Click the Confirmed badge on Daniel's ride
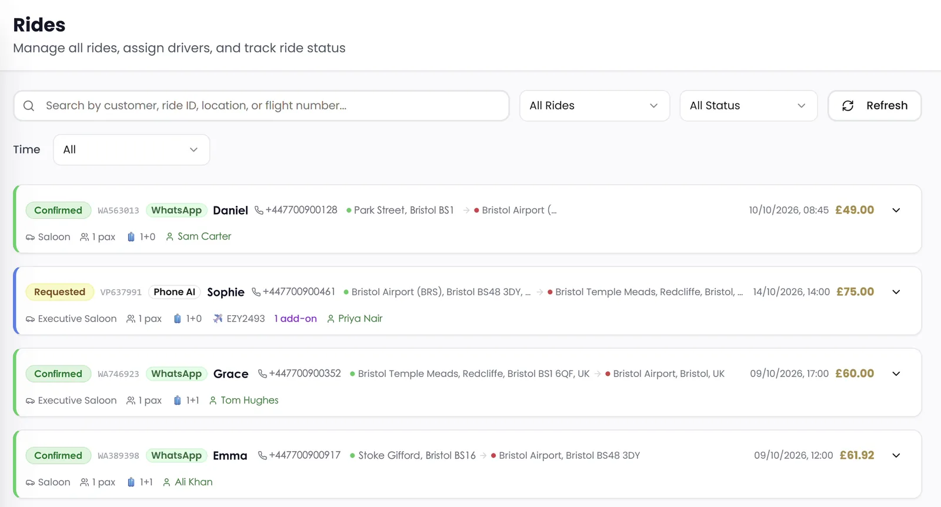Image resolution: width=941 pixels, height=507 pixels. click(x=58, y=211)
